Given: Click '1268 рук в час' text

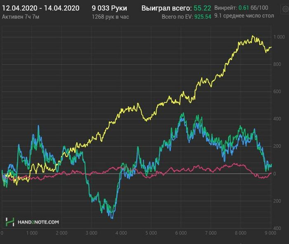Looking at the screenshot, I should [110, 17].
